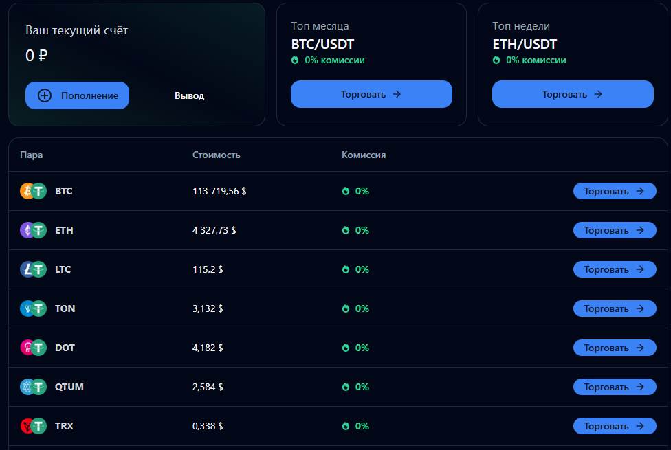671x450 pixels.
Task: Click the TRX pair coin icon
Action: (34, 426)
